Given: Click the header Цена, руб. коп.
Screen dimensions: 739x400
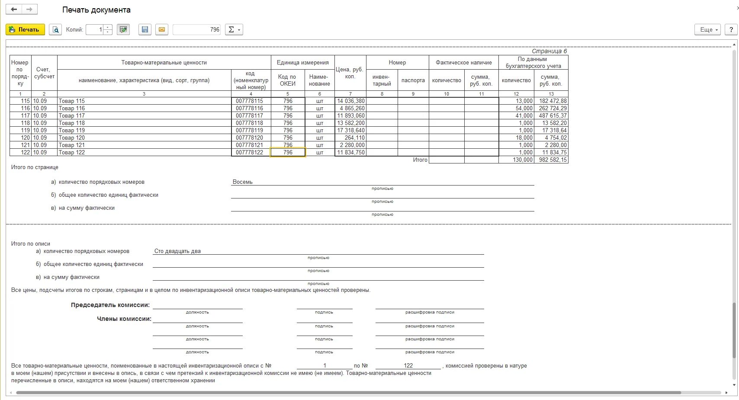Looking at the screenshot, I should [x=350, y=73].
